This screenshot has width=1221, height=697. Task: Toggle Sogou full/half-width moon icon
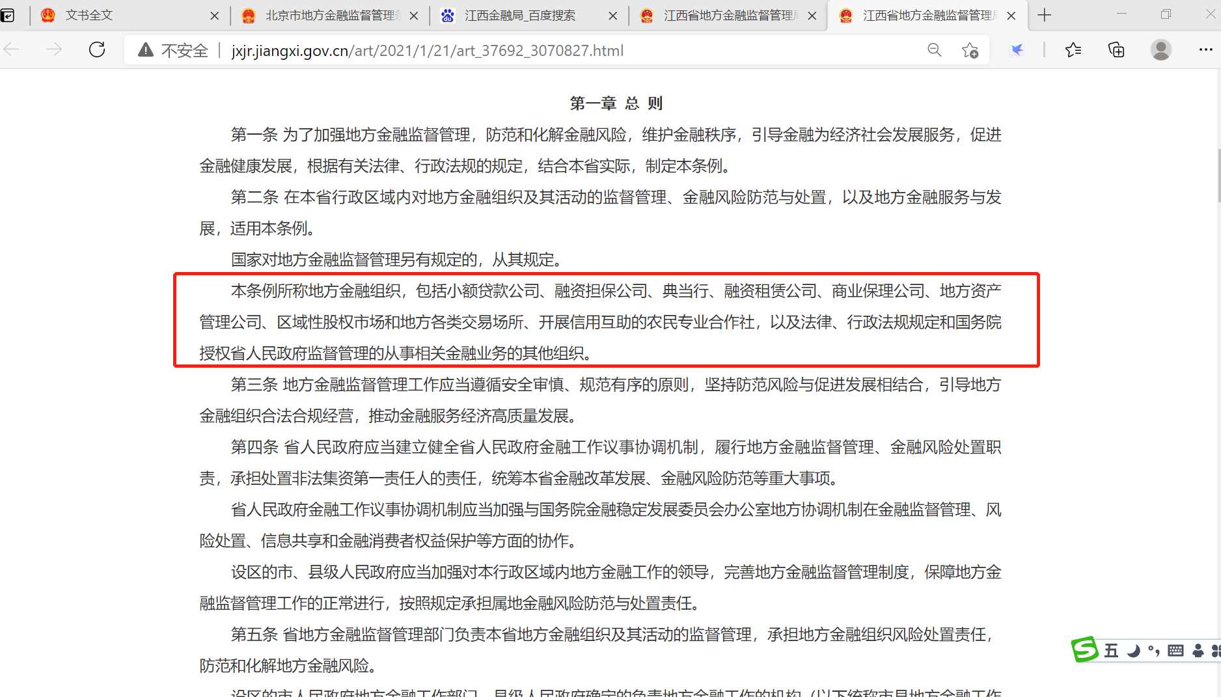point(1133,651)
